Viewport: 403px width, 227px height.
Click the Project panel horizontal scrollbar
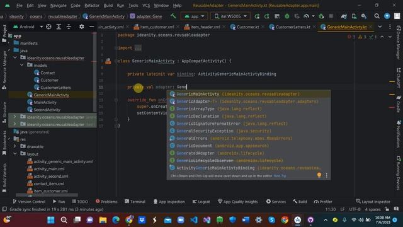click(47, 195)
